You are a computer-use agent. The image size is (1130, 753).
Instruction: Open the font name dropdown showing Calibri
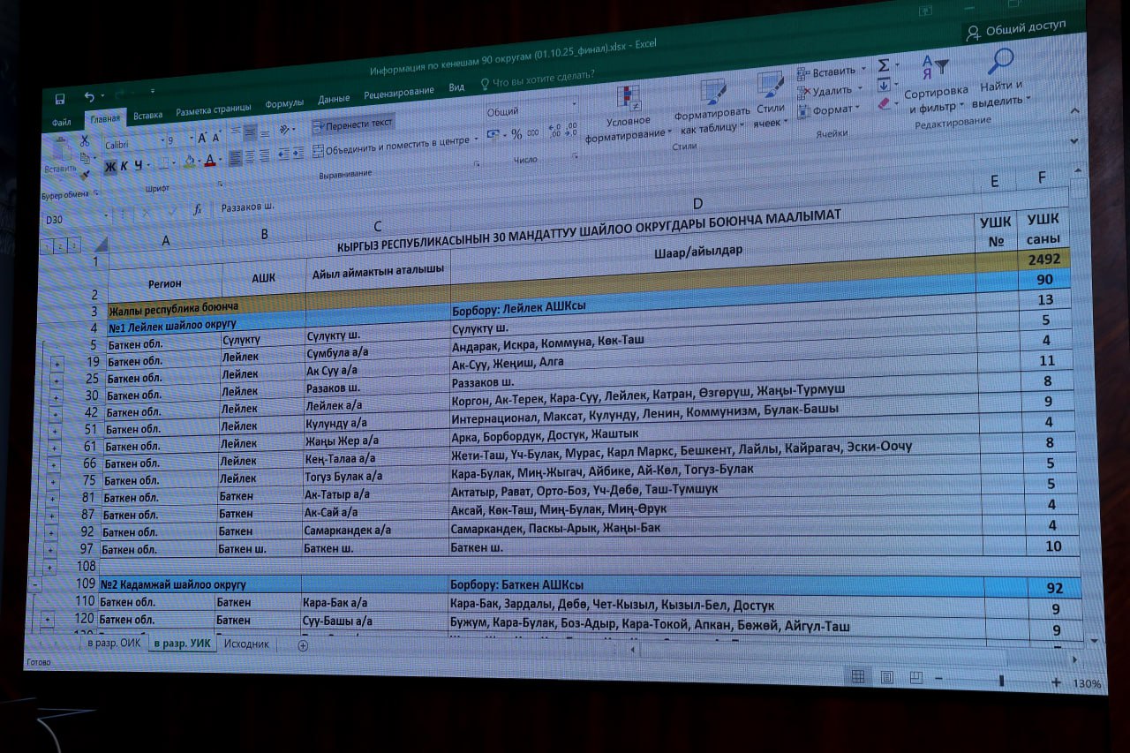pos(131,143)
